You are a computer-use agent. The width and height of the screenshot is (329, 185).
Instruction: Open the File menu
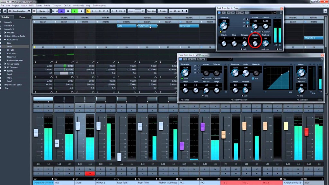[3, 5]
